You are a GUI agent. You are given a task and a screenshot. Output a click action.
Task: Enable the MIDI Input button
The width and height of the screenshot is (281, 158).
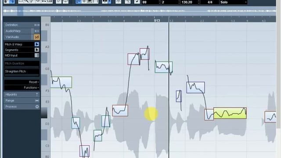[37, 55]
